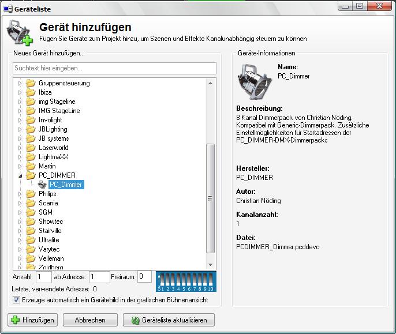Image resolution: width=396 pixels, height=334 pixels.
Task: Click the Velleman folder icon
Action: tap(31, 258)
